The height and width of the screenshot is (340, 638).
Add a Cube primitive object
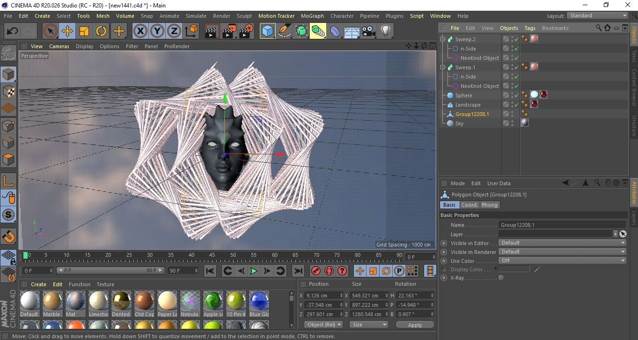pyautogui.click(x=268, y=31)
